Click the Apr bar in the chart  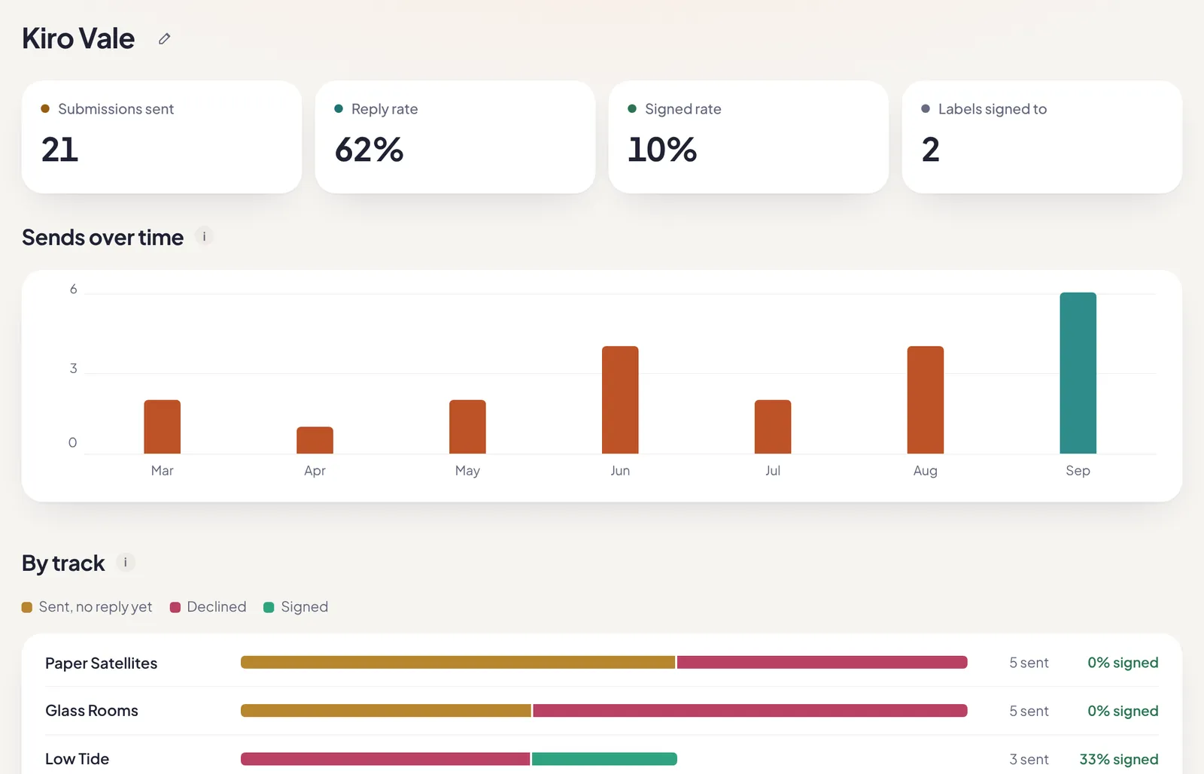pos(315,440)
